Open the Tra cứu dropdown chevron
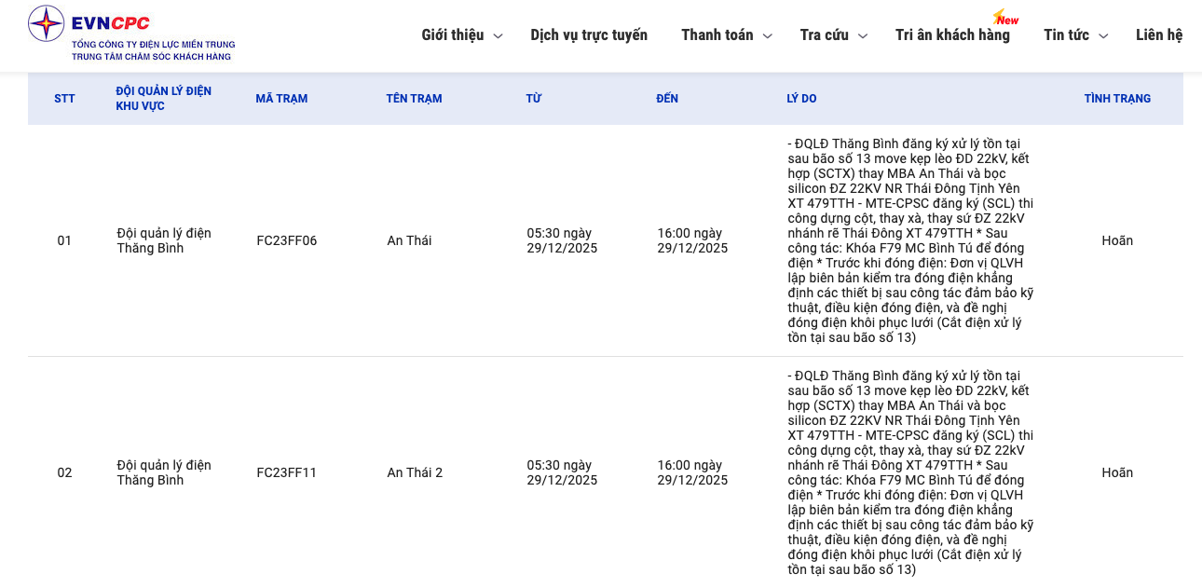Image resolution: width=1202 pixels, height=588 pixels. [862, 36]
